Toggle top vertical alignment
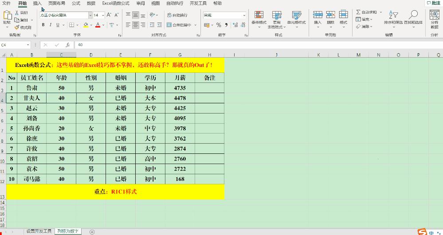The width and height of the screenshot is (443, 235). point(128,15)
